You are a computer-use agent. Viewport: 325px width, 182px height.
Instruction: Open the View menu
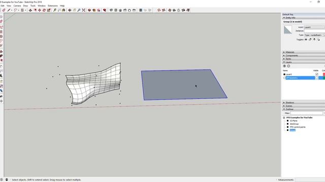(x=9, y=6)
